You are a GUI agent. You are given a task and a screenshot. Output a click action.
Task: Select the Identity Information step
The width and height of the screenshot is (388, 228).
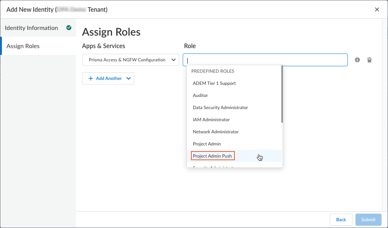(31, 28)
